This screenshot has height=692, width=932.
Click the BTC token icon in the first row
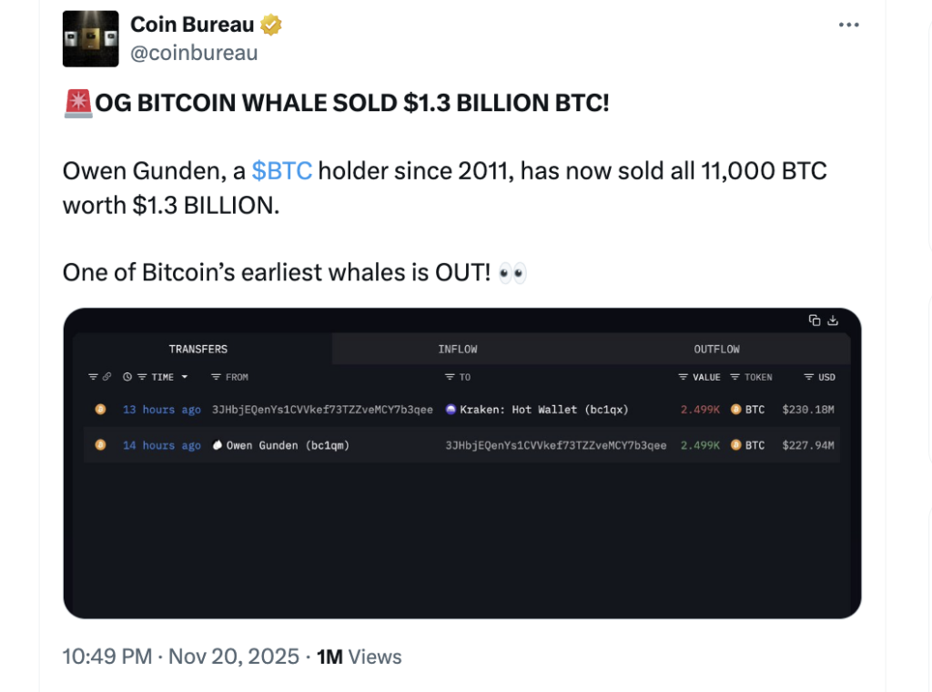pos(735,410)
